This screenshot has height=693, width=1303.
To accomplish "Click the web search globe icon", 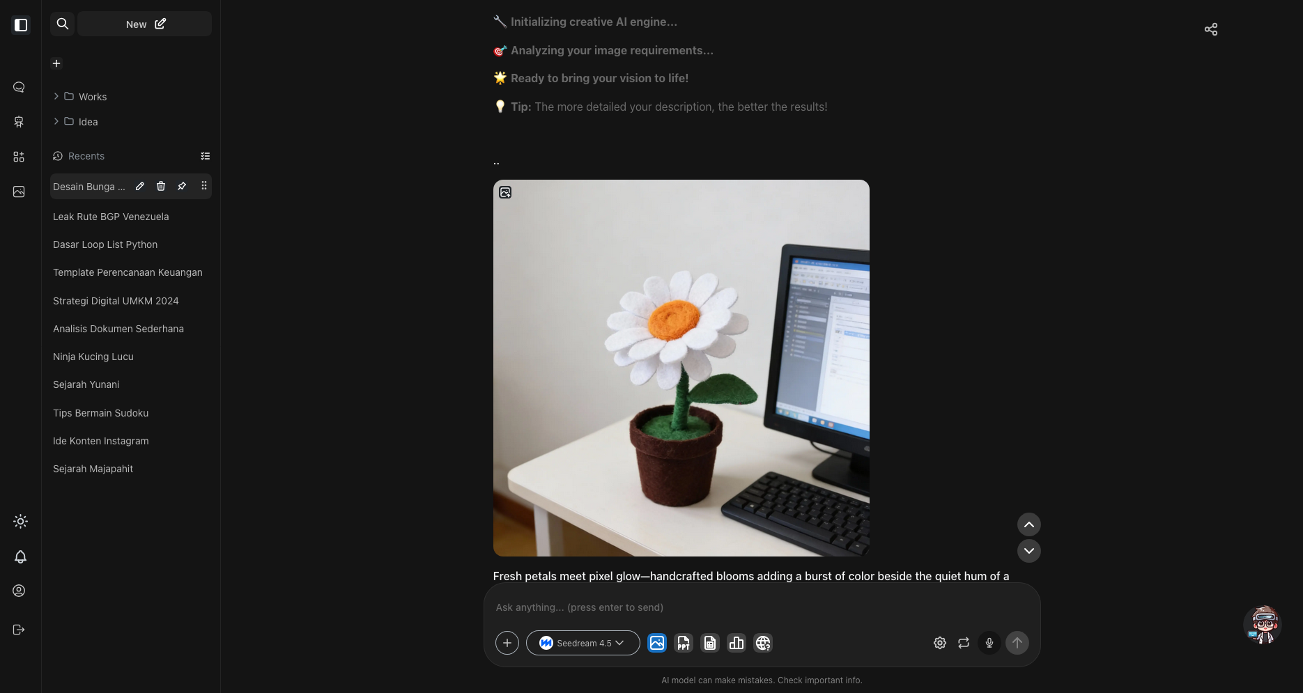I will (x=763, y=643).
